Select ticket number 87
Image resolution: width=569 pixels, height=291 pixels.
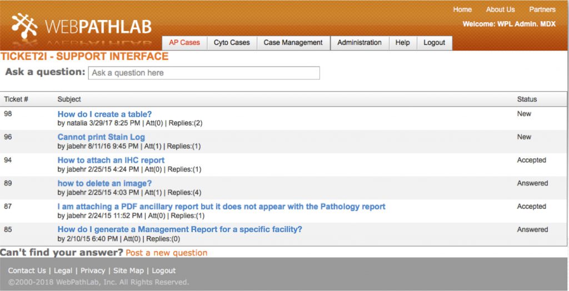click(x=8, y=207)
